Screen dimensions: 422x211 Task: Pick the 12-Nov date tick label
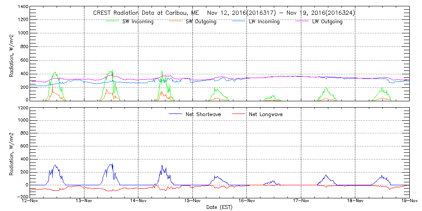point(30,201)
